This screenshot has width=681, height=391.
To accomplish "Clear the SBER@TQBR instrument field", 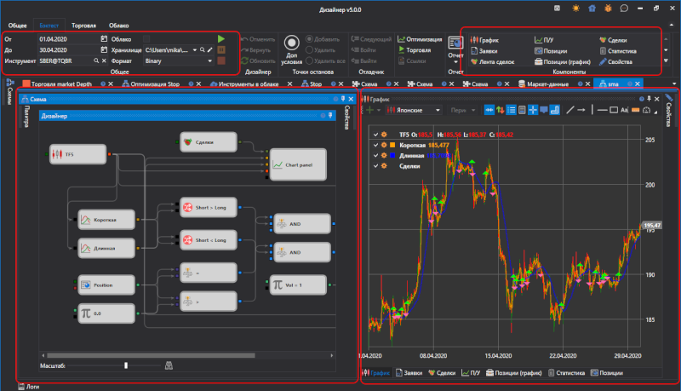I will point(104,60).
